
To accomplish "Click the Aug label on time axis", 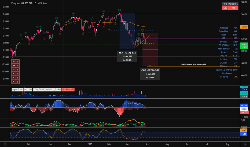I will coord(227,144).
